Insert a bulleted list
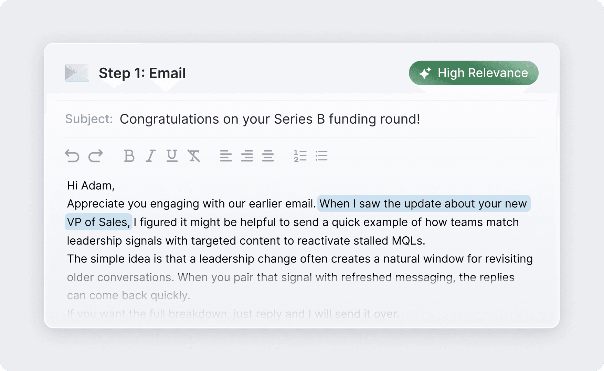This screenshot has height=371, width=604. (321, 156)
